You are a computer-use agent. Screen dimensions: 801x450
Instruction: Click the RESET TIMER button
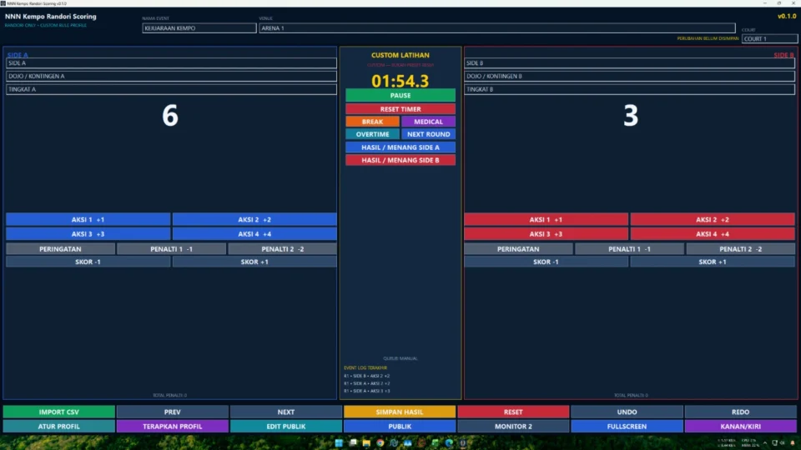click(400, 109)
